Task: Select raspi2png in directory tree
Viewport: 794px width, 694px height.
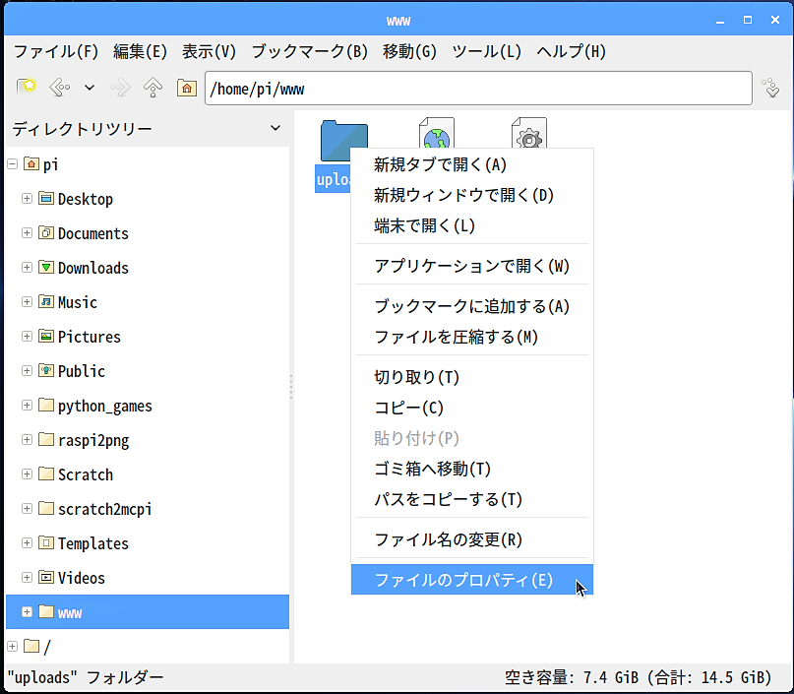Action: click(93, 440)
